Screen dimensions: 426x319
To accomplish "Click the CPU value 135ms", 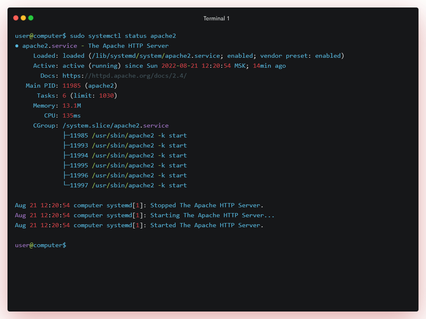I will (x=72, y=115).
